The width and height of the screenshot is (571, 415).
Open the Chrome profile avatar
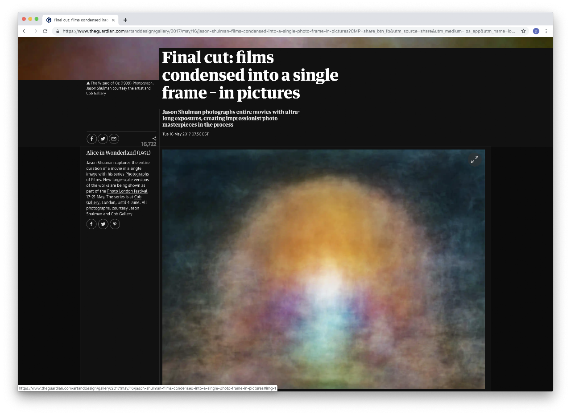click(536, 31)
